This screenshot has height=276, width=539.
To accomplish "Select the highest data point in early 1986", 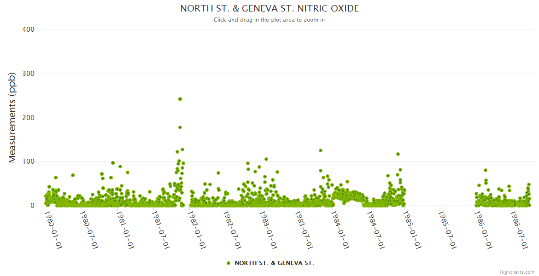I will [x=486, y=170].
